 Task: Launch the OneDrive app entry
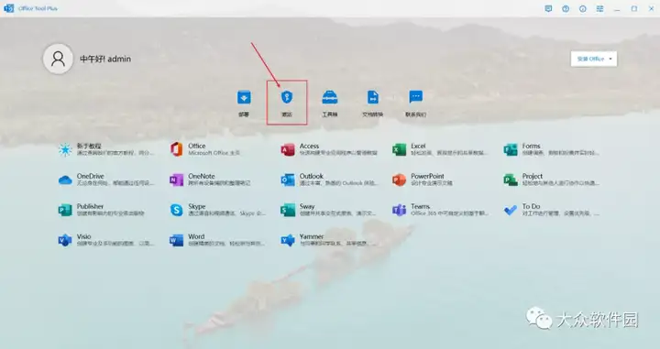click(x=106, y=180)
